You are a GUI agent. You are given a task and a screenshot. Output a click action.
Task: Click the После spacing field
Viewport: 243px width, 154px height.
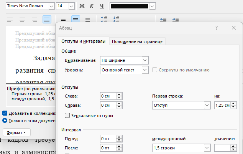[x=108, y=148]
